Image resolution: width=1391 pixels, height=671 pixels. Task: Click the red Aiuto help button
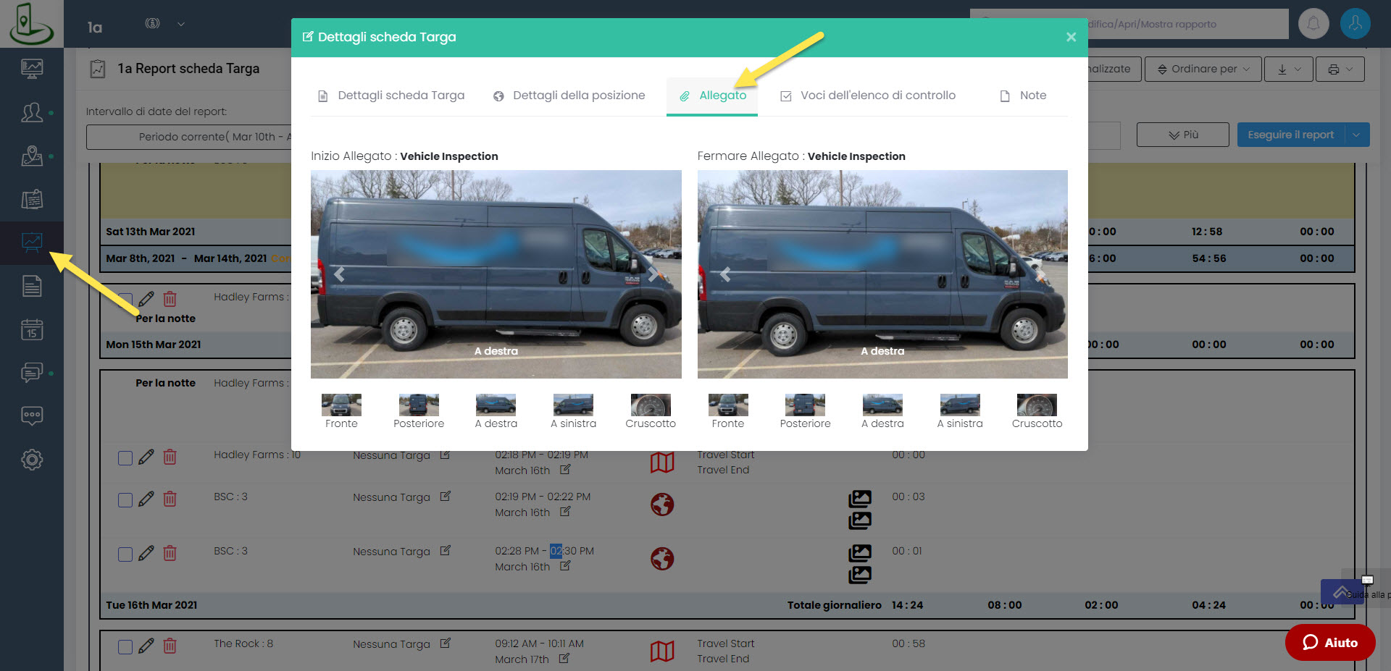(1329, 642)
